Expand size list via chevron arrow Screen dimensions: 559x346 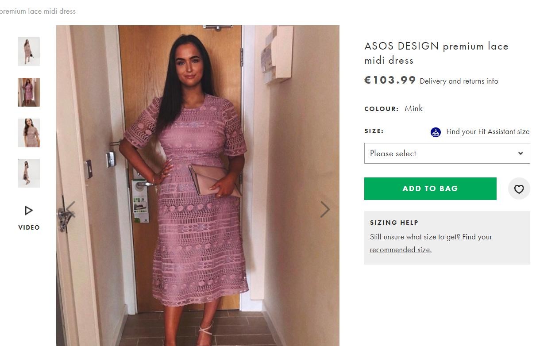(520, 154)
